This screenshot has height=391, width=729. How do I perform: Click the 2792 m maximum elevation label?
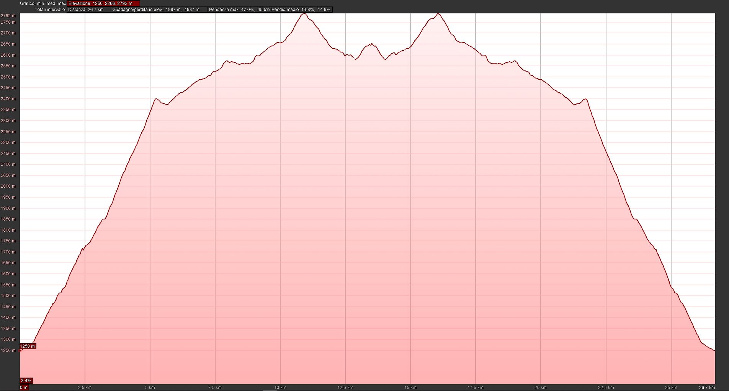8,16
